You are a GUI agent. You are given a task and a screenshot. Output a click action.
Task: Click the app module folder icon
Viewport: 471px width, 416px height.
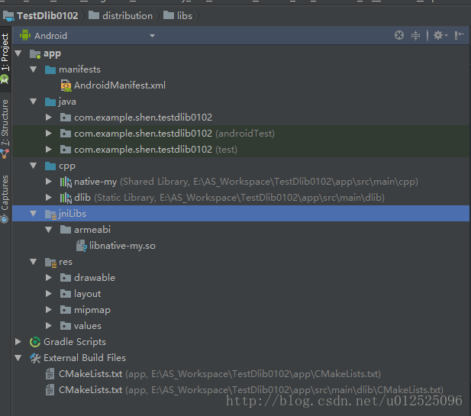click(35, 53)
